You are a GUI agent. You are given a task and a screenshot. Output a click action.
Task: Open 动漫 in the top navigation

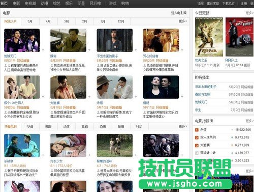(45, 4)
